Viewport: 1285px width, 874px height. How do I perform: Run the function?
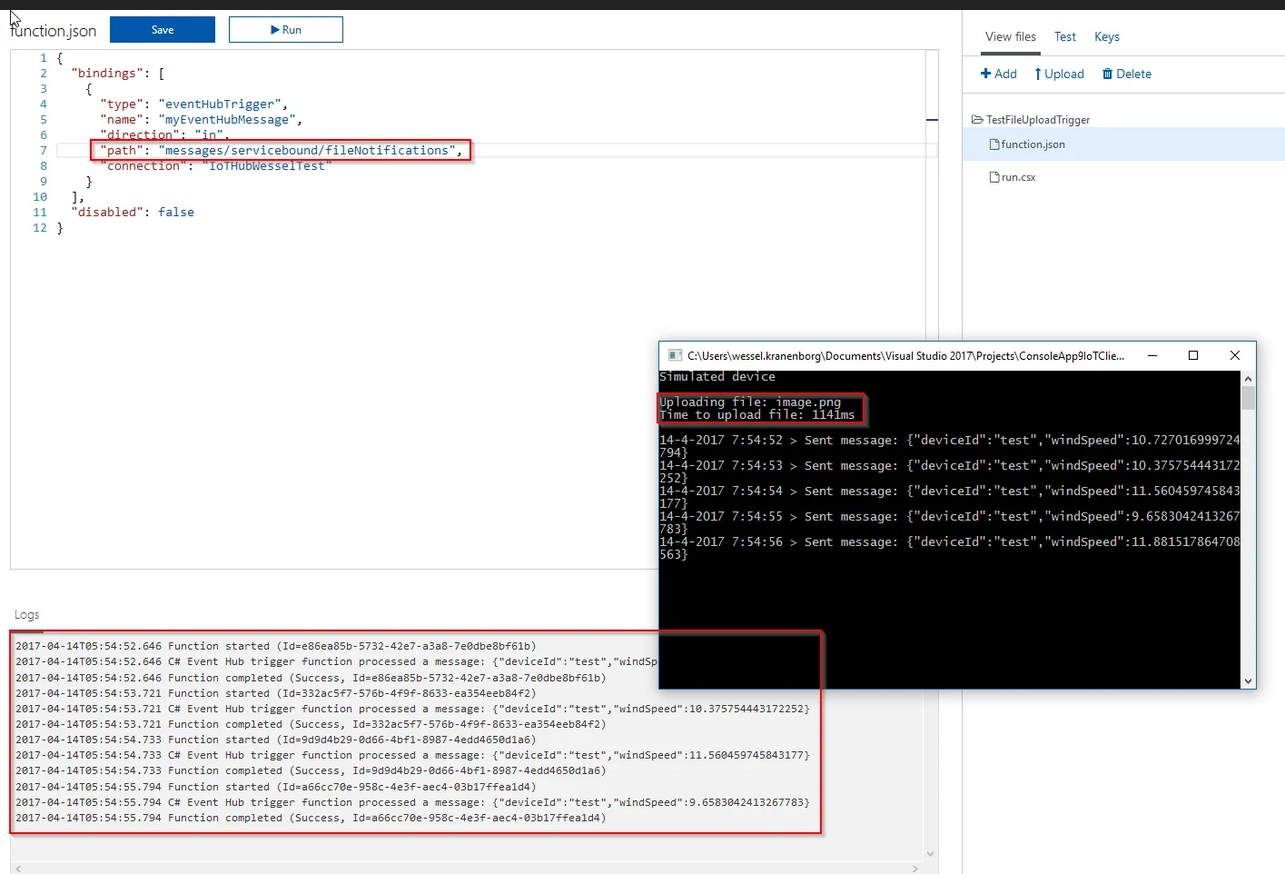(x=286, y=30)
